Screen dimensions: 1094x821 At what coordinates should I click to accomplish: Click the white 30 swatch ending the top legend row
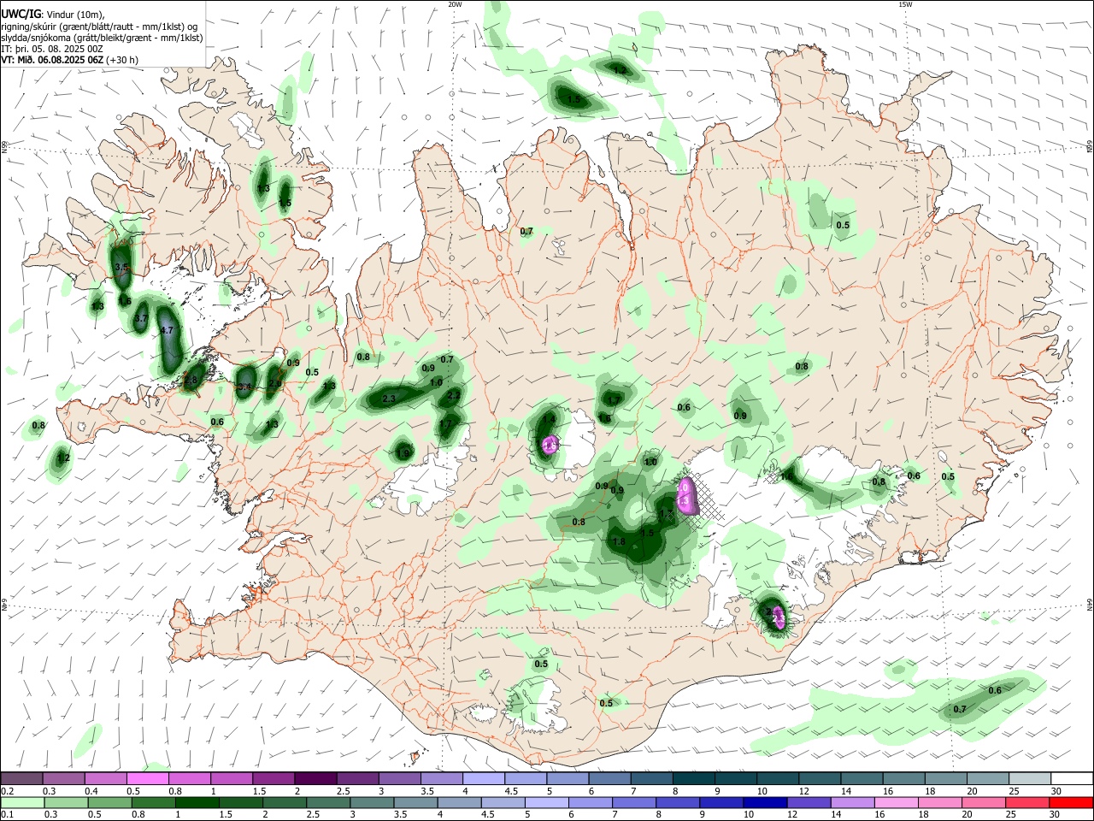tap(1072, 778)
